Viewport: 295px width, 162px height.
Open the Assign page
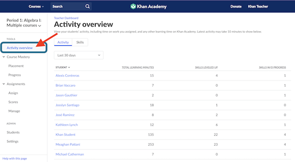tap(13, 93)
